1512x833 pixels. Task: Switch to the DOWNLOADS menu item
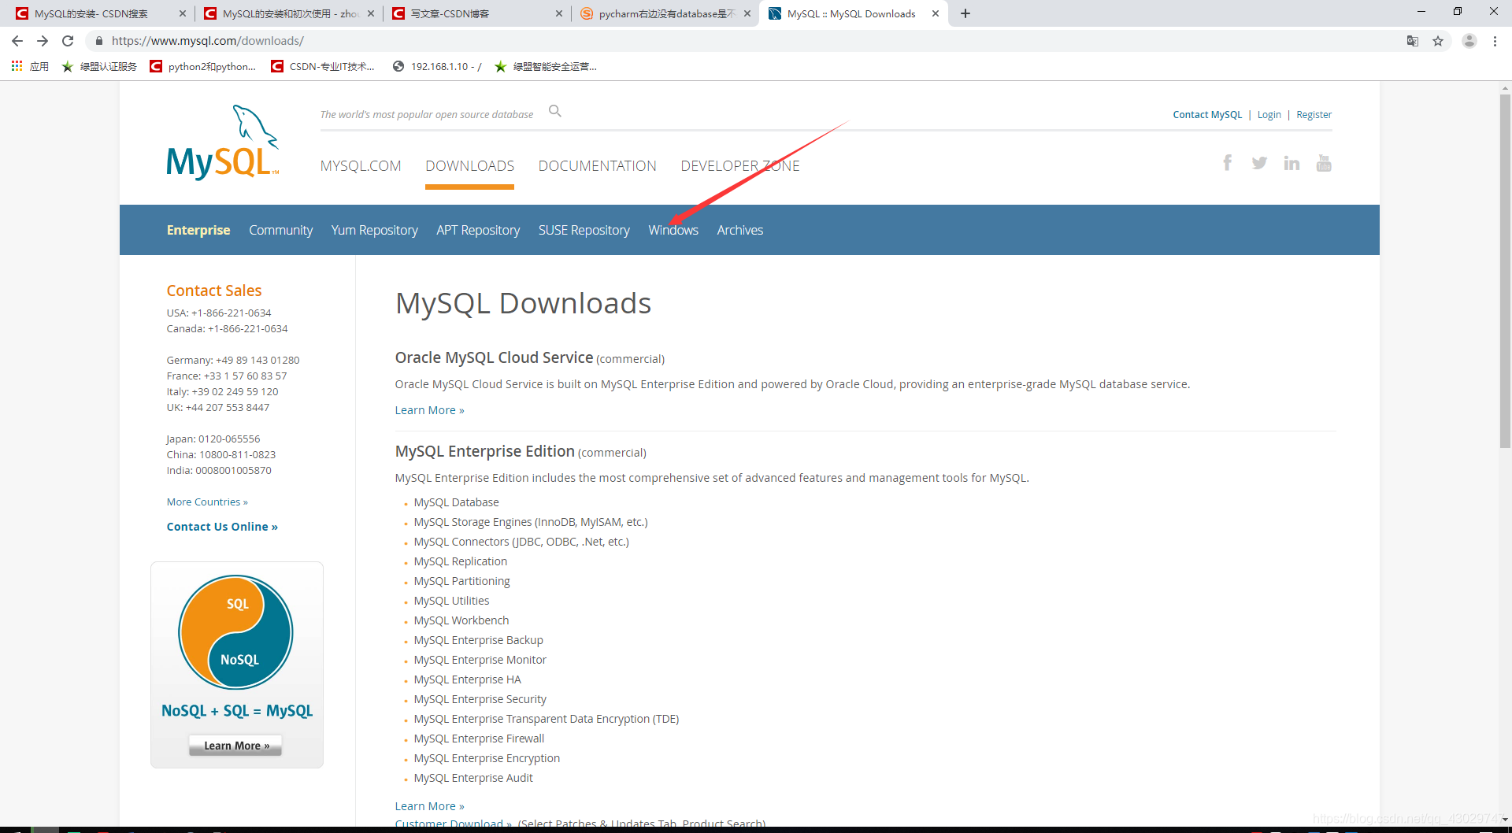pyautogui.click(x=469, y=165)
